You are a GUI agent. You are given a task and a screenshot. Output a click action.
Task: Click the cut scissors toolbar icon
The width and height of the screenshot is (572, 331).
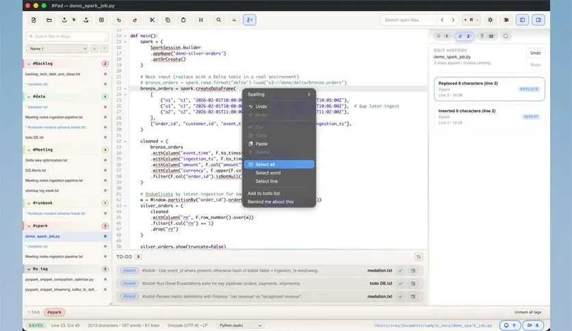(x=153, y=20)
